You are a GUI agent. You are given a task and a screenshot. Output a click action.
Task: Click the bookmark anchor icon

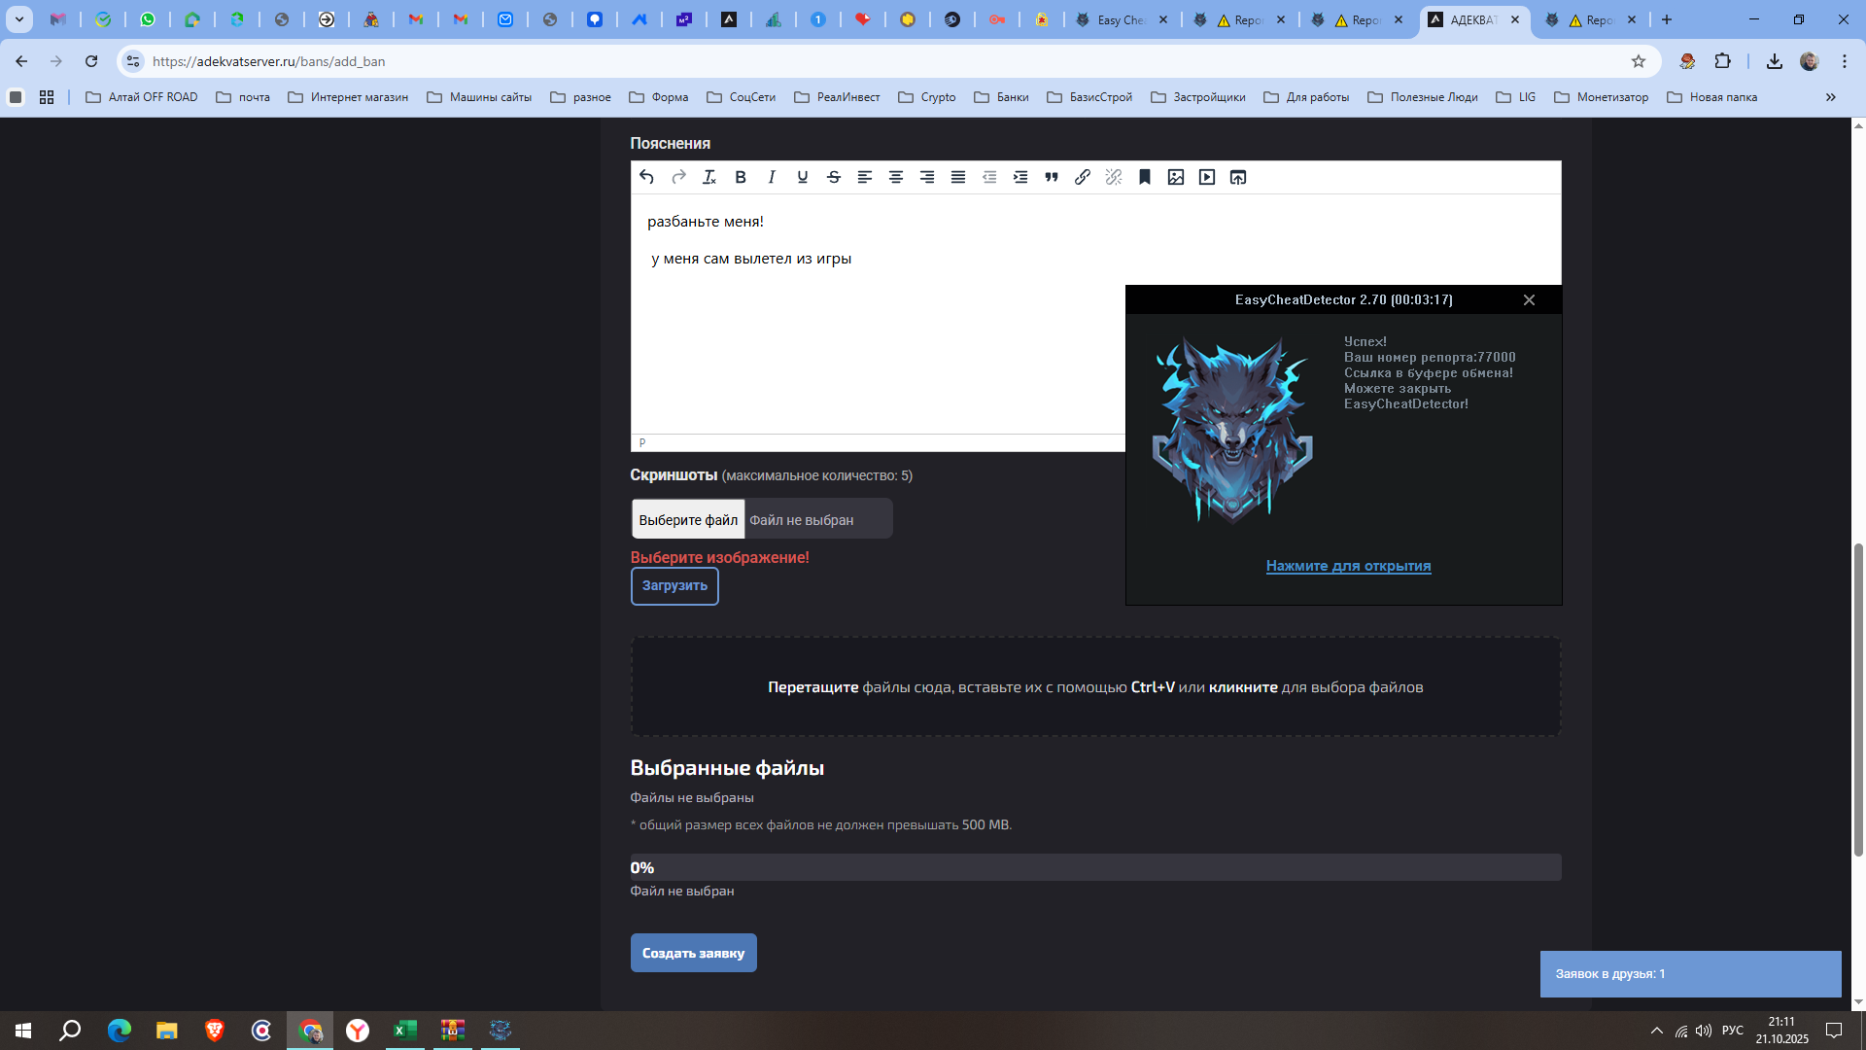click(1145, 177)
